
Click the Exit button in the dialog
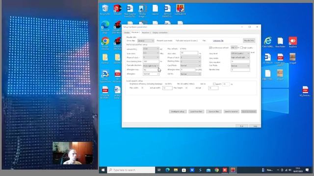pyautogui.click(x=242, y=126)
